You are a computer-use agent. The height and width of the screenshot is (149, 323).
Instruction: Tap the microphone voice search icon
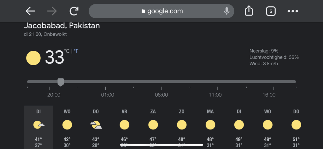pos(226,11)
